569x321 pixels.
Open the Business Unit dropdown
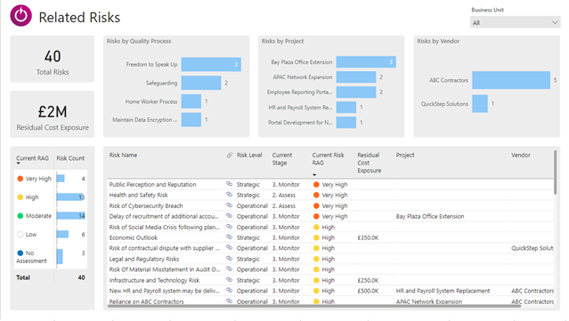pyautogui.click(x=515, y=22)
